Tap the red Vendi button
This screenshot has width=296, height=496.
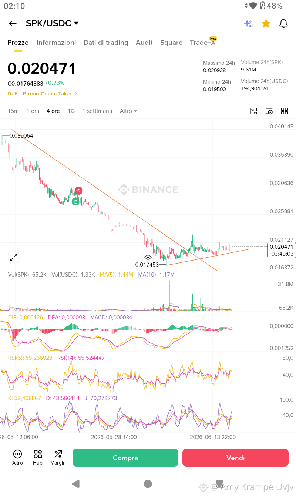point(235,458)
